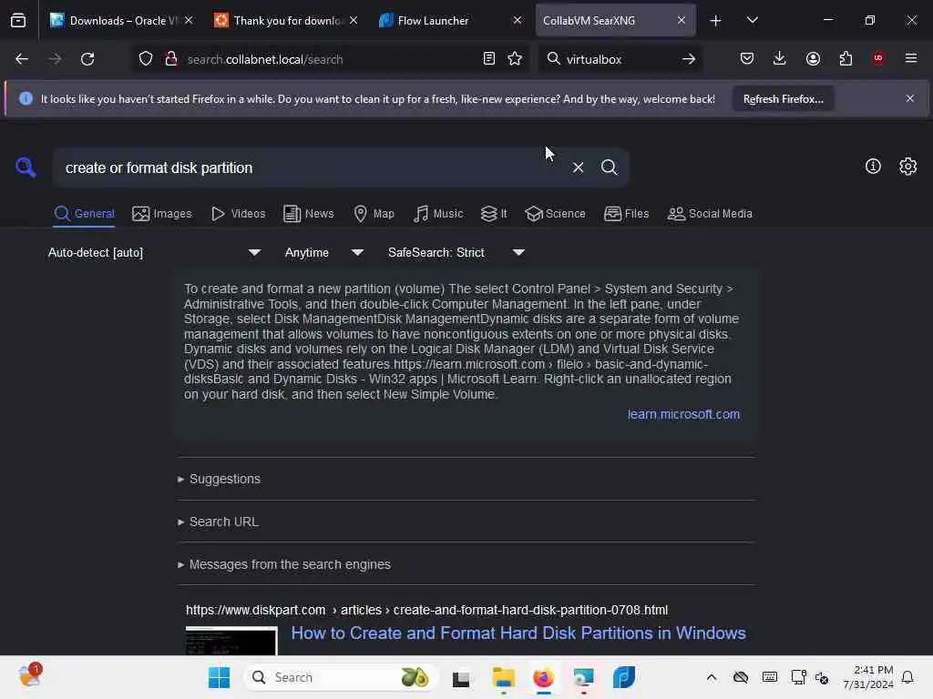This screenshot has width=933, height=699.
Task: Open tracking protection shield icon
Action: pos(146,59)
